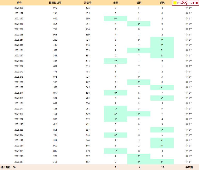This screenshot has width=199, height=170.
Task: Click the cz89.com watermark text
Action: click(188, 3)
